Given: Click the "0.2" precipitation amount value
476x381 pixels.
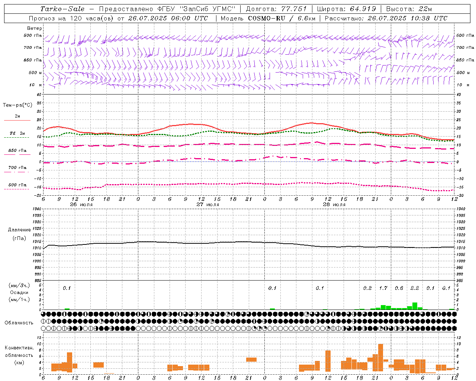Looking at the screenshot, I should point(367,288).
